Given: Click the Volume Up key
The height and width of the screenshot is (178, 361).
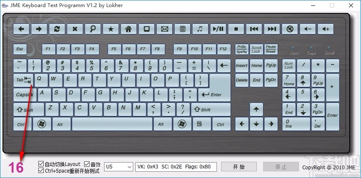Looking at the screenshot, I should tap(326, 29).
